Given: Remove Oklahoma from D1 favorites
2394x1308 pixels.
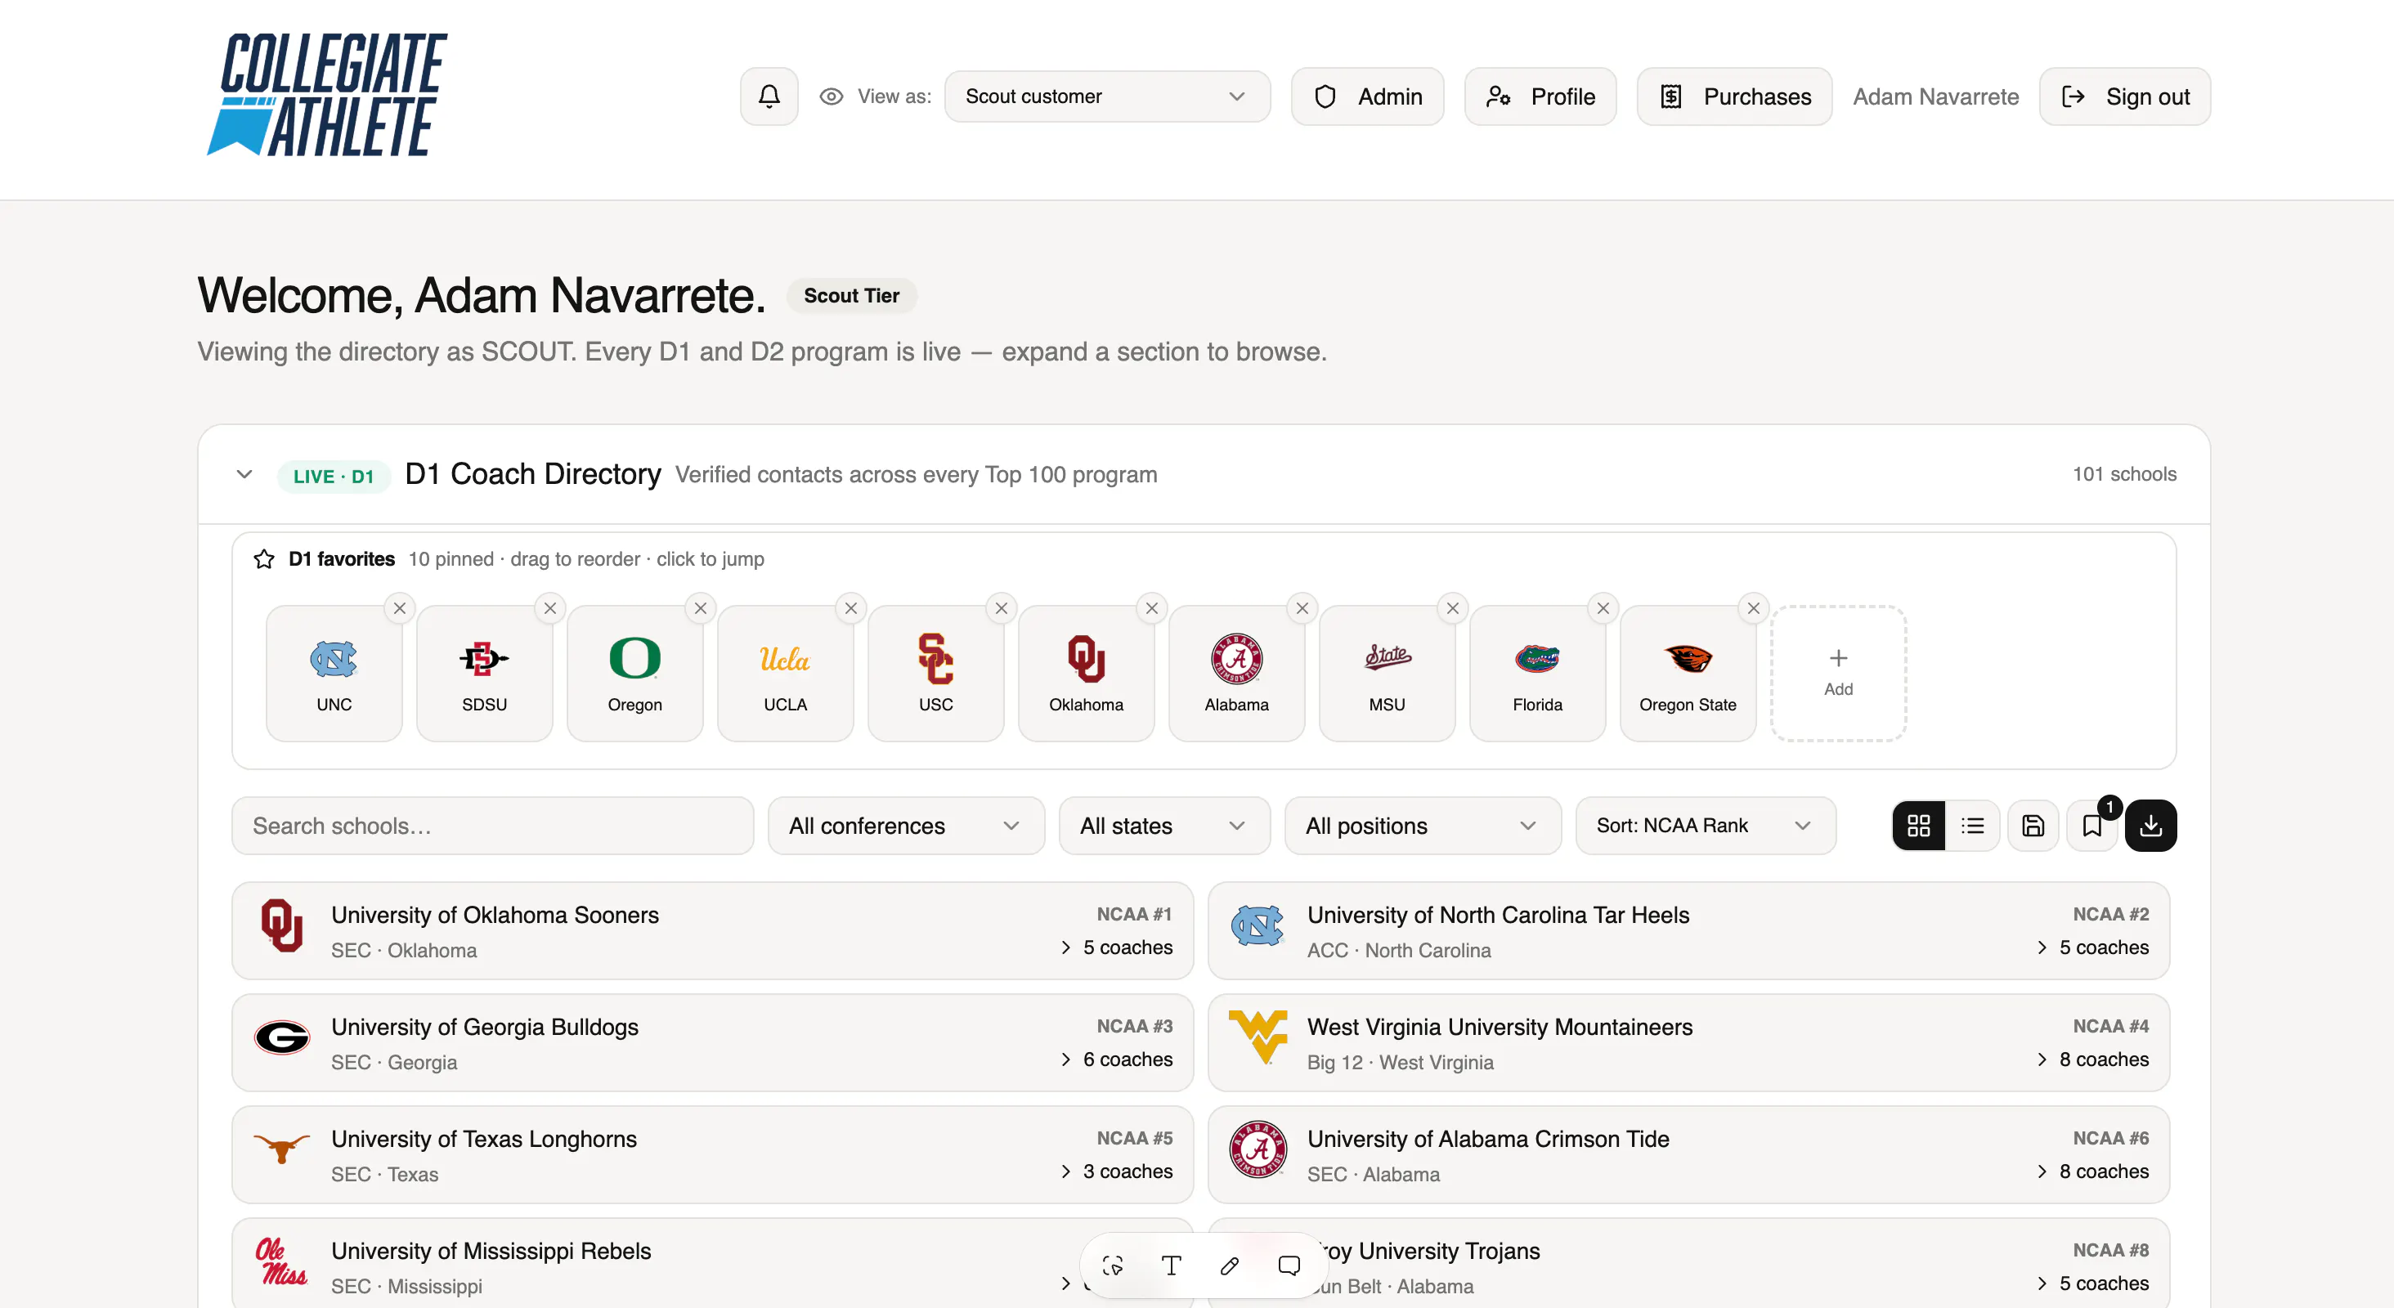Looking at the screenshot, I should point(1152,608).
